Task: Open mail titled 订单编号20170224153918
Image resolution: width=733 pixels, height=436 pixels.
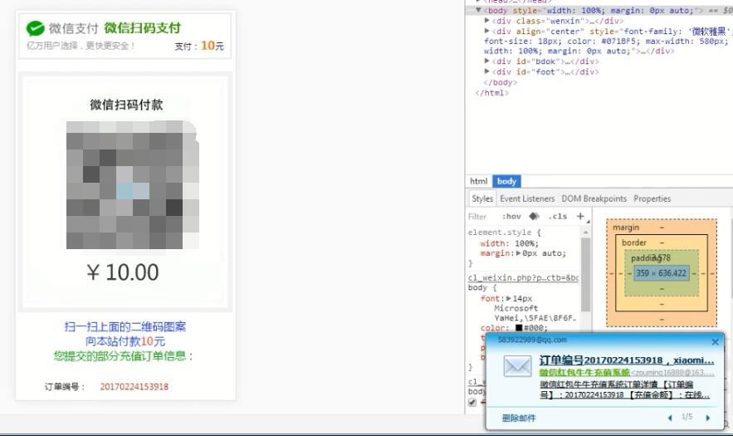Action: [627, 360]
